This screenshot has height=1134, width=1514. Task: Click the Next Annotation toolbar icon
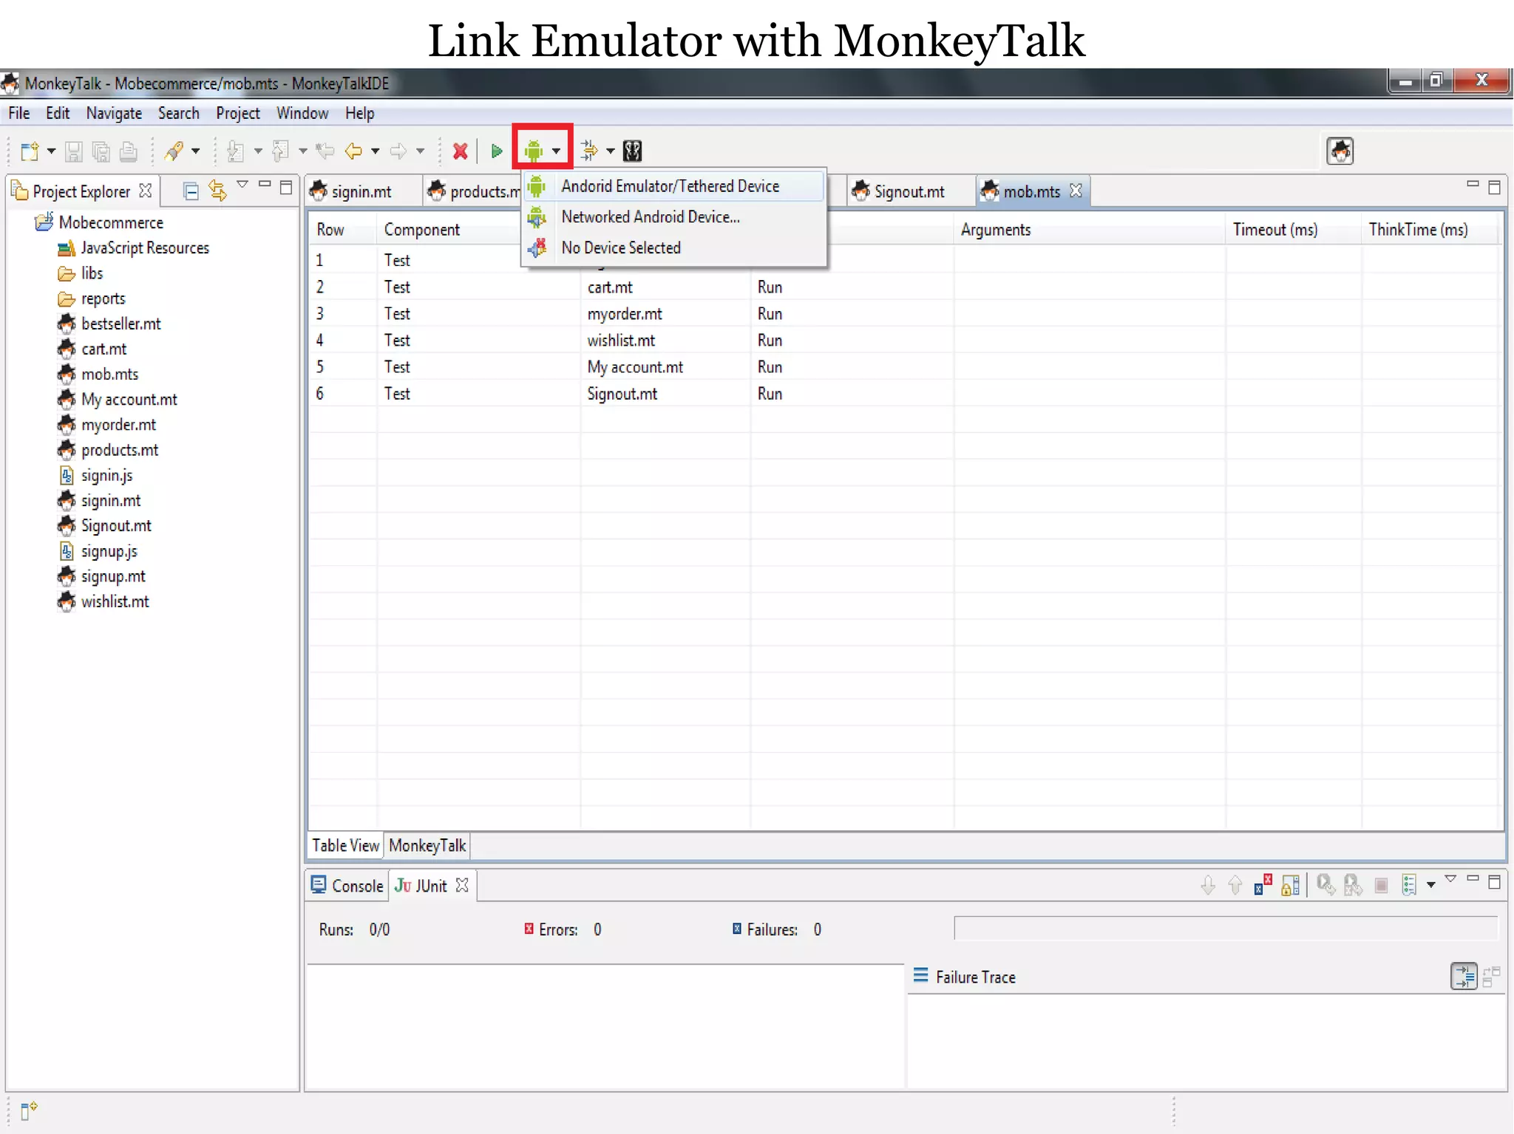pos(235,151)
